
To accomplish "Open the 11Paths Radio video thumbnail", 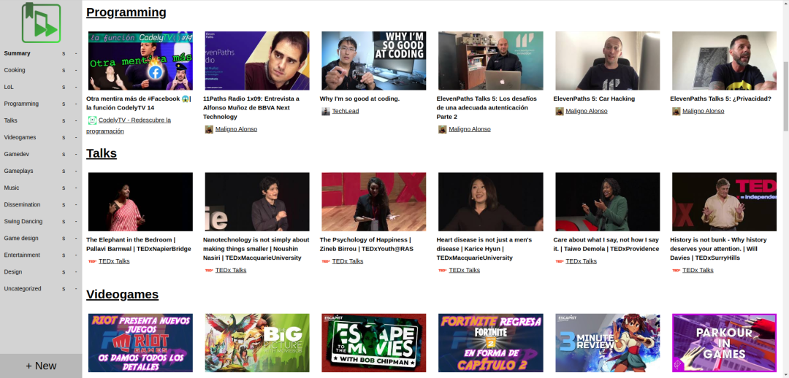I will coord(257,61).
